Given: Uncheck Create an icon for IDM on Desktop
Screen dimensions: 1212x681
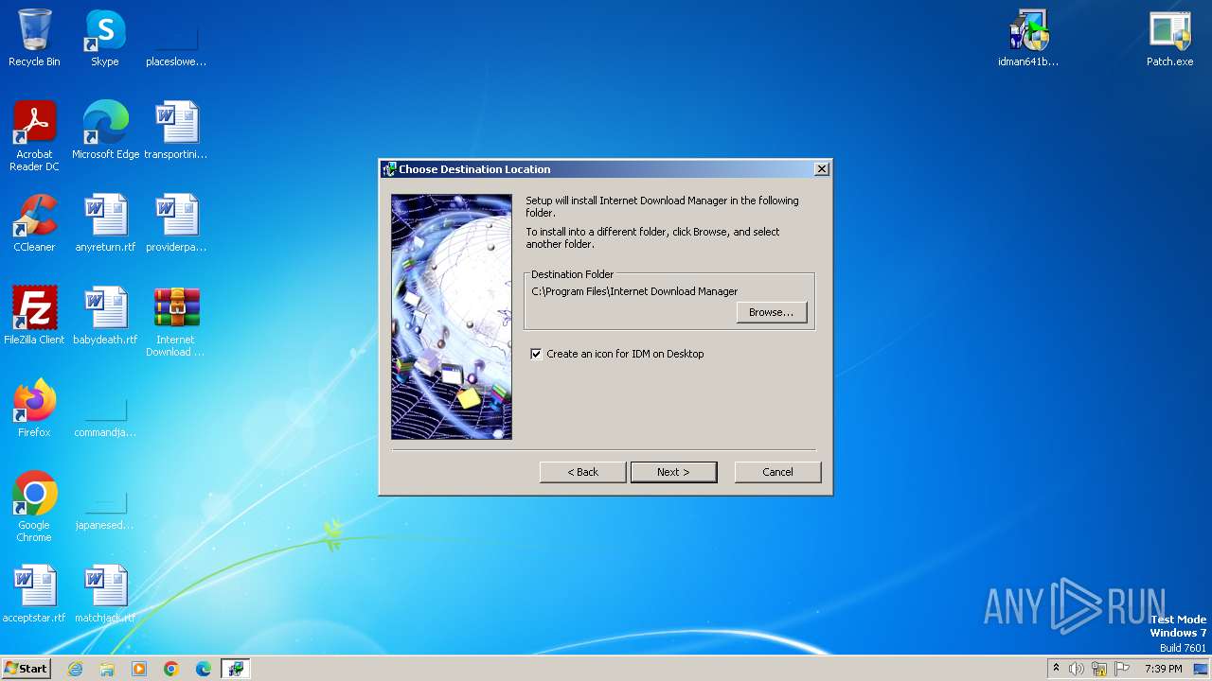Looking at the screenshot, I should pos(536,354).
